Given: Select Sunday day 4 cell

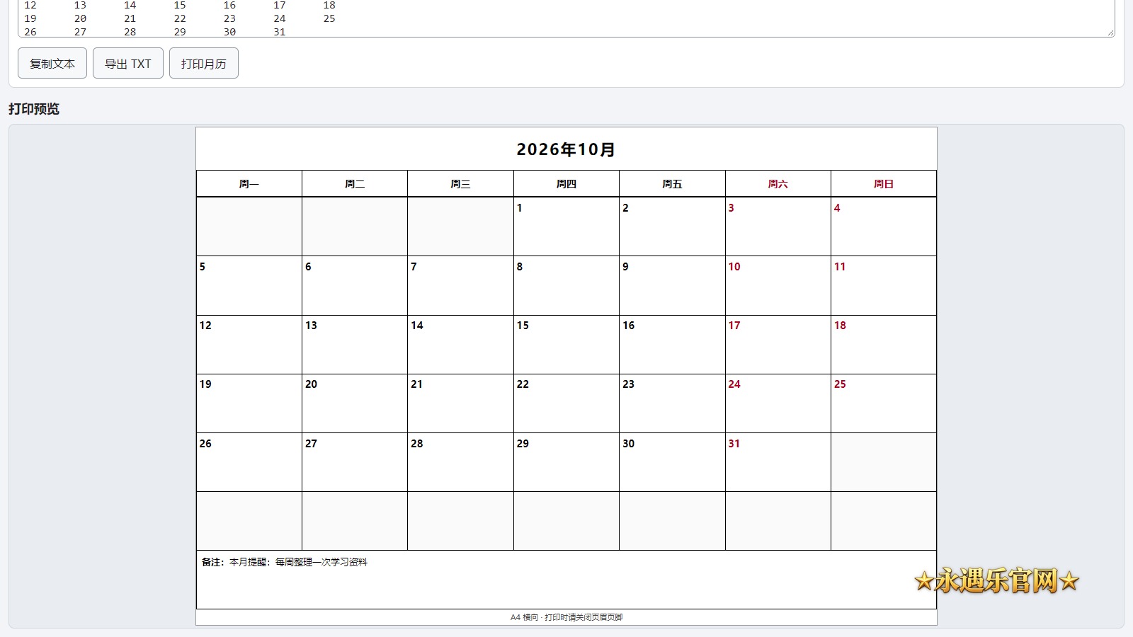Looking at the screenshot, I should (x=884, y=226).
